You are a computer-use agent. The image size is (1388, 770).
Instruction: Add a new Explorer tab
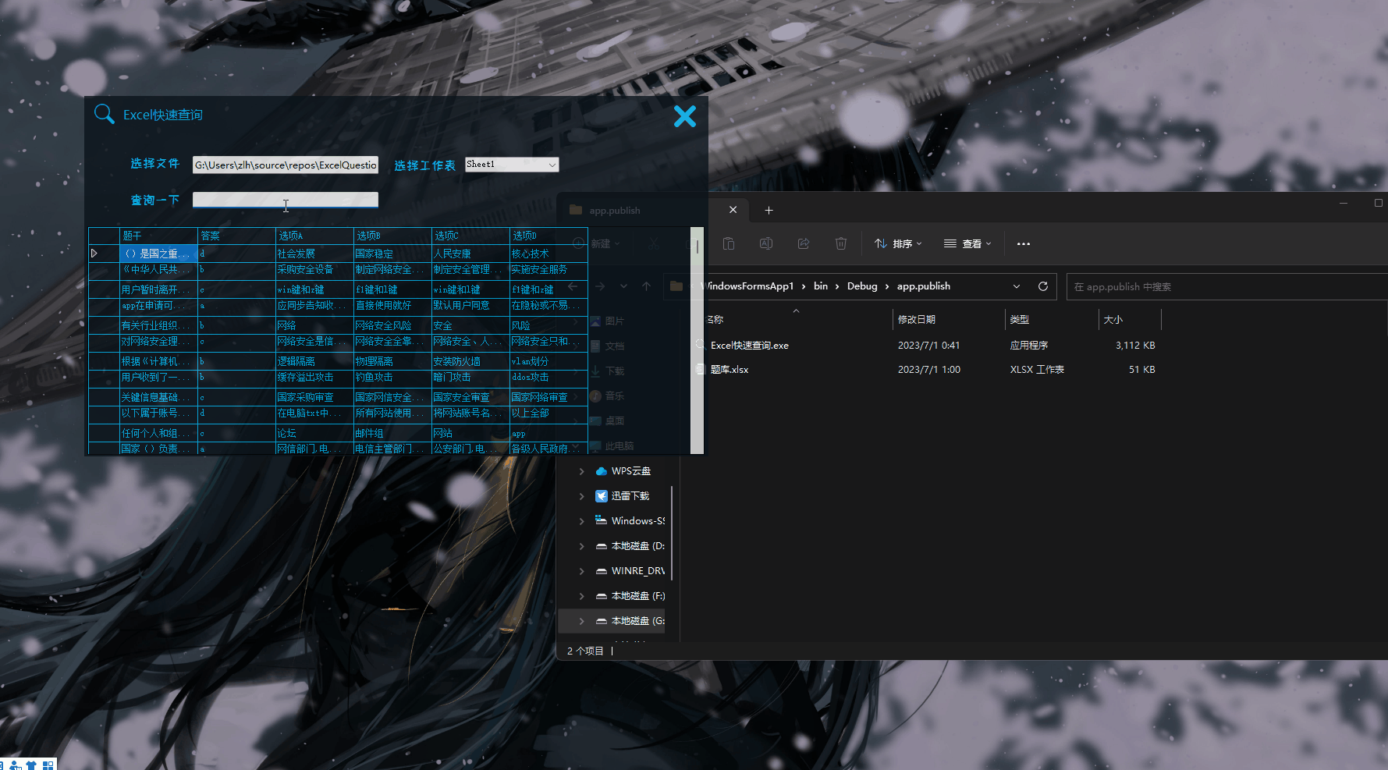[769, 210]
